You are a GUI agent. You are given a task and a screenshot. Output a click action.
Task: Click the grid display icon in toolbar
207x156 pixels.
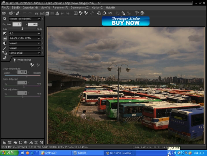[76, 13]
